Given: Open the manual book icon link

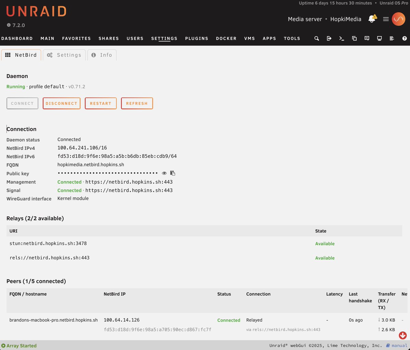Looking at the screenshot, I should 388,346.
